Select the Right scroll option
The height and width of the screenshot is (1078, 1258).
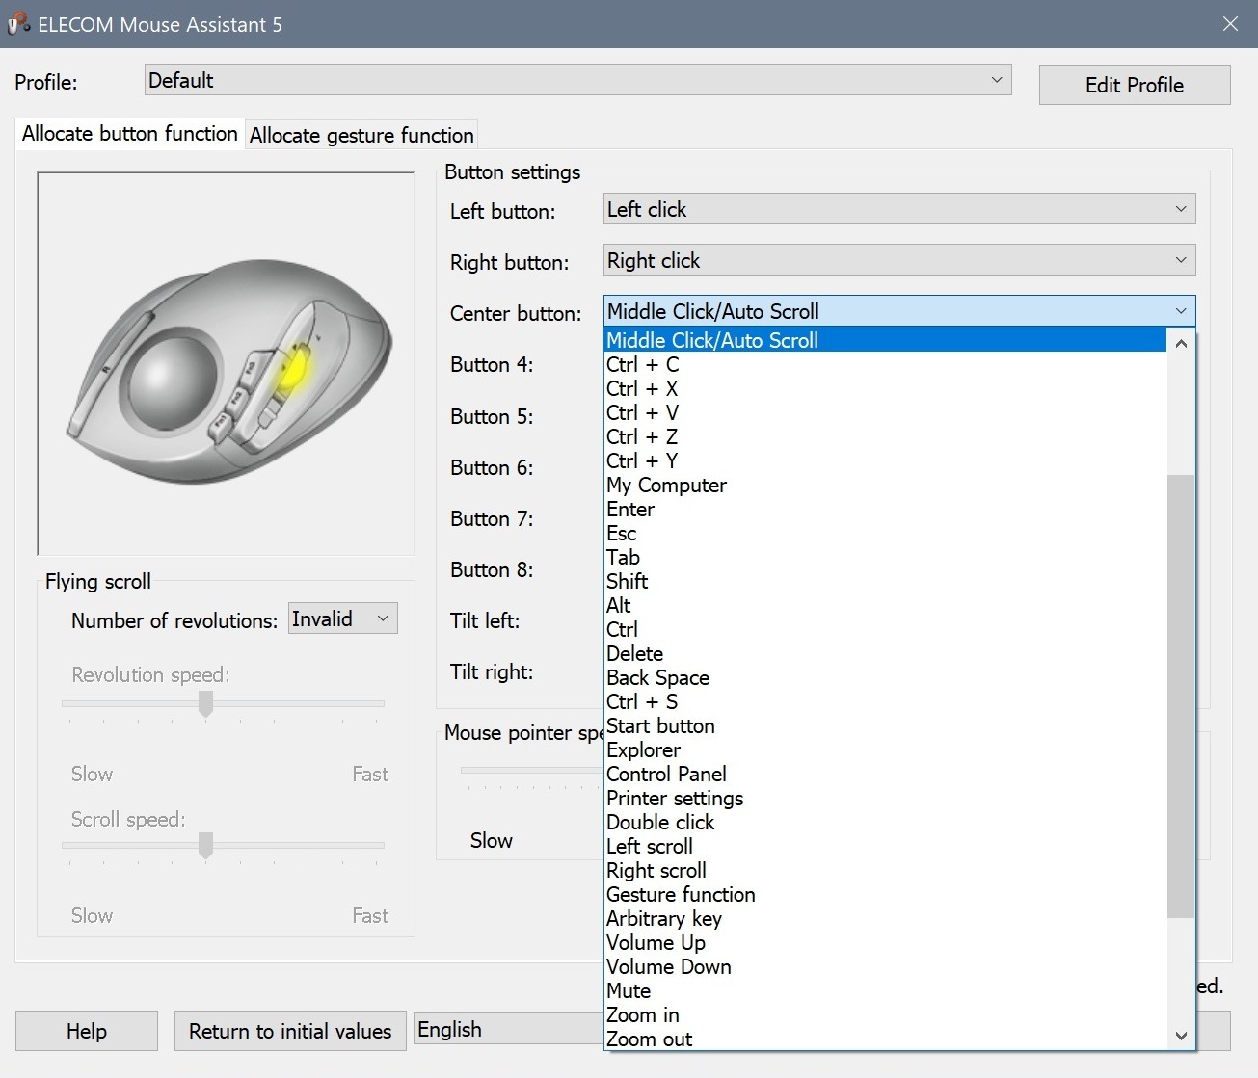[x=885, y=870]
